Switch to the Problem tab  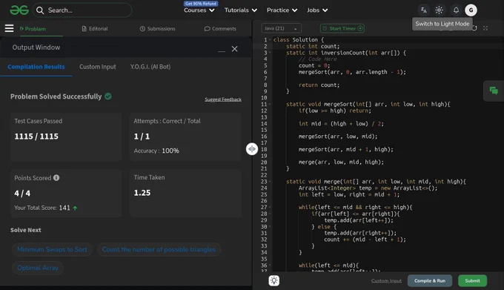[x=33, y=29]
